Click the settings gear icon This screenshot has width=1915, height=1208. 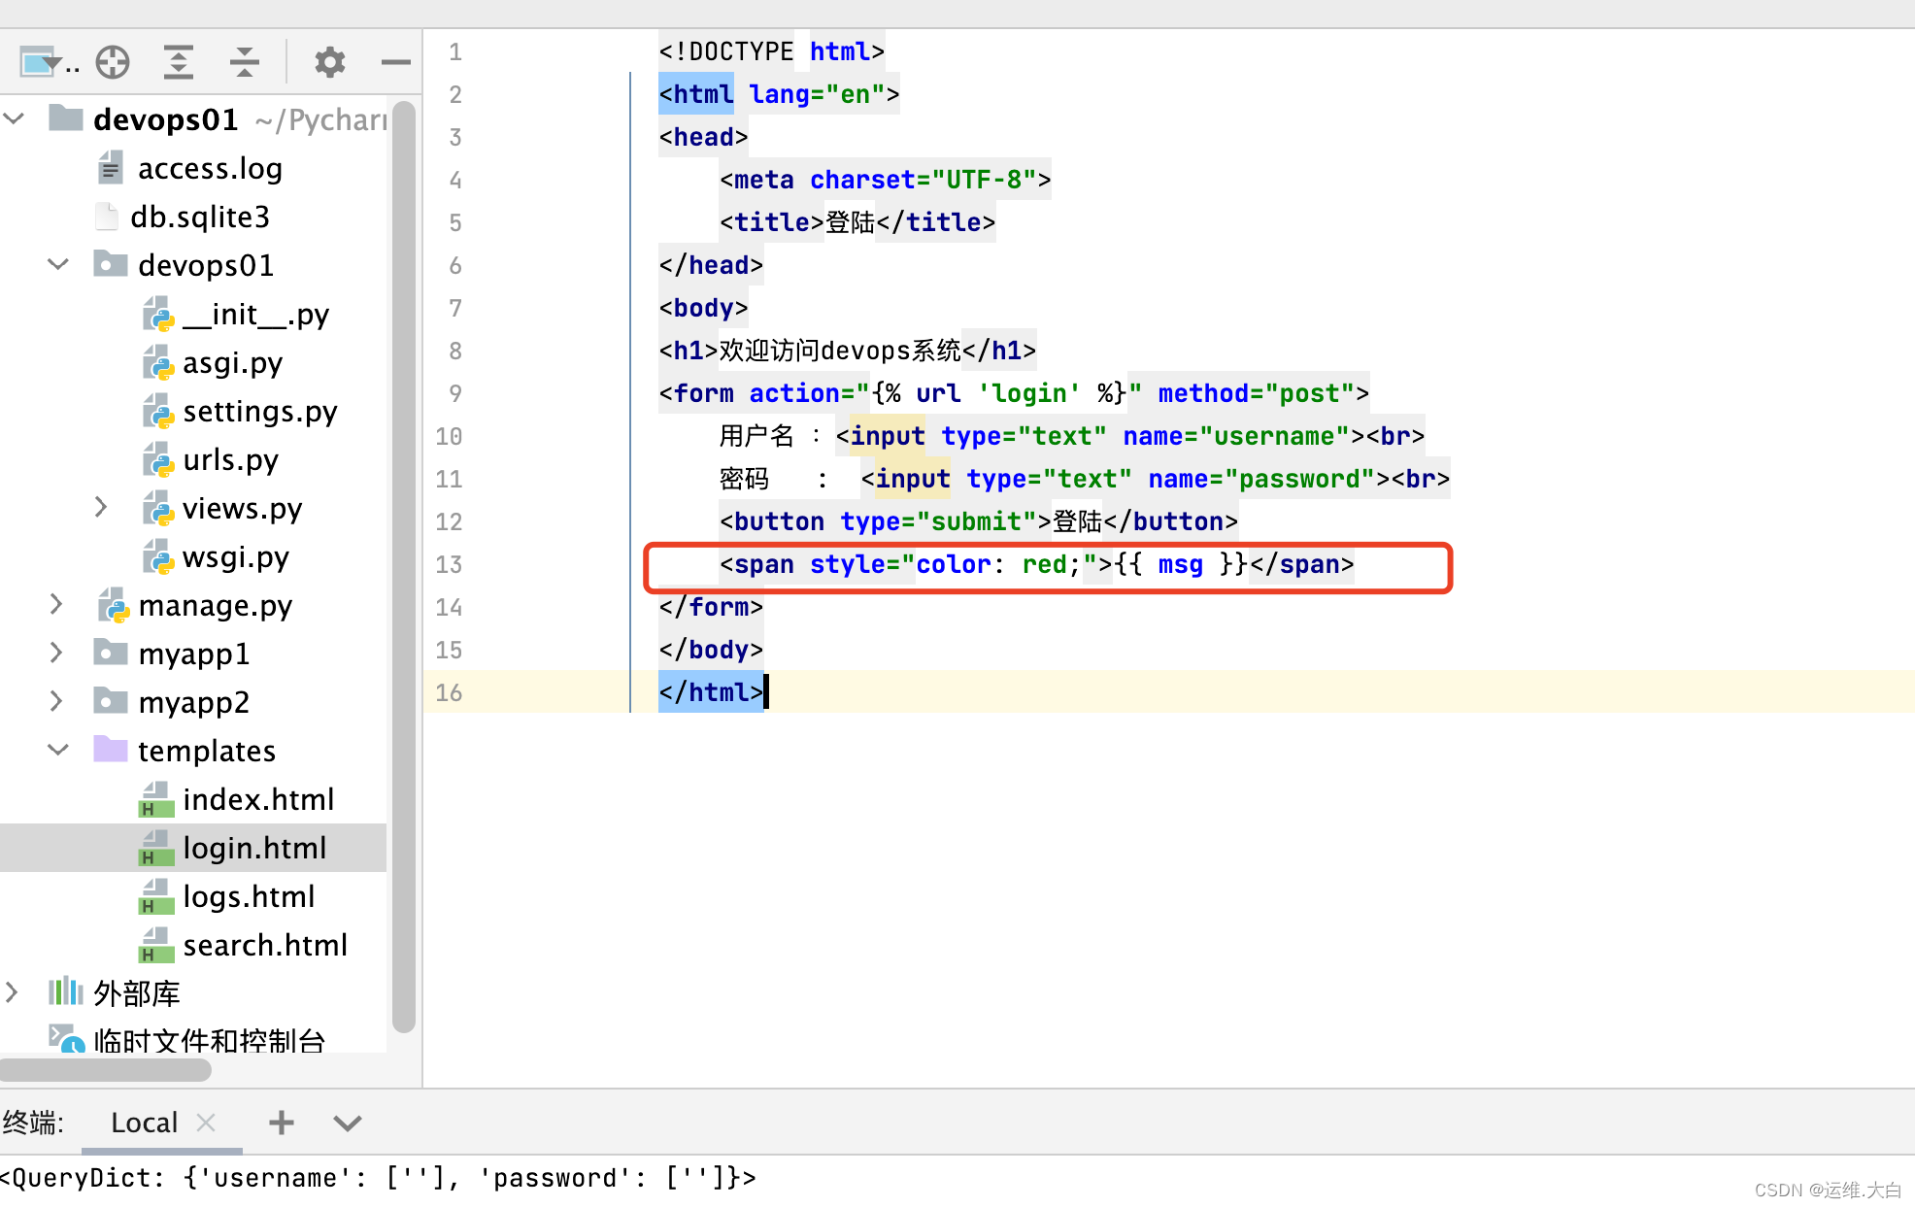click(330, 60)
